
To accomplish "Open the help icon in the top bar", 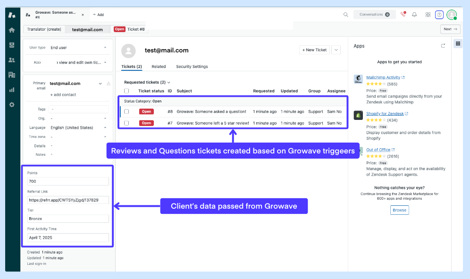I will [x=439, y=15].
